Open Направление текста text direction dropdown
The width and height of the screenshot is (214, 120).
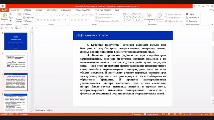[x=105, y=14]
